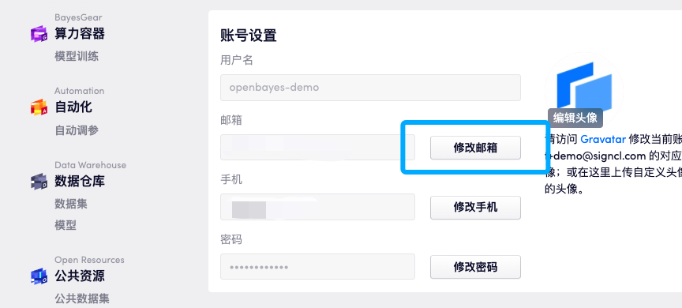682x308 pixels.
Task: Click the 修改密码 button
Action: pyautogui.click(x=475, y=267)
